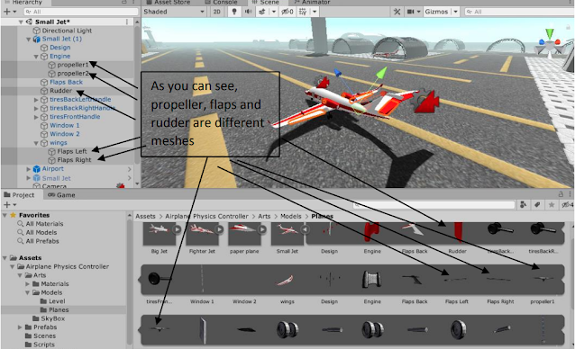Toggle scene effects icon

click(x=262, y=12)
